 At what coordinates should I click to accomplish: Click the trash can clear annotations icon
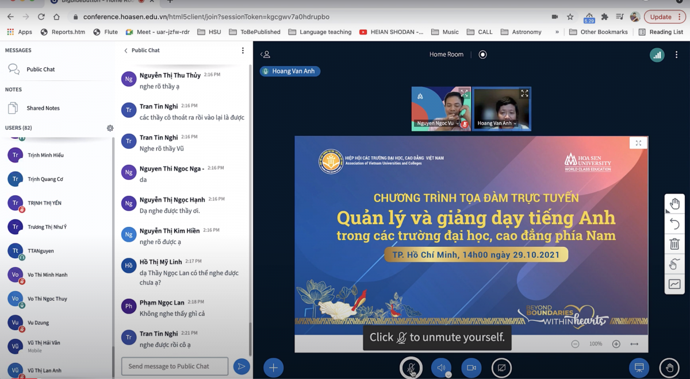(x=674, y=244)
